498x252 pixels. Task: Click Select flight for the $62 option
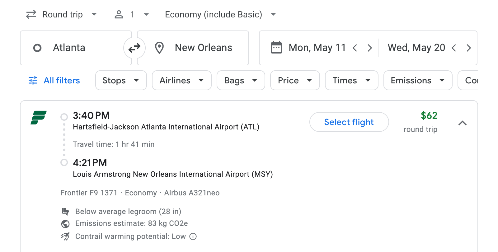pos(349,122)
